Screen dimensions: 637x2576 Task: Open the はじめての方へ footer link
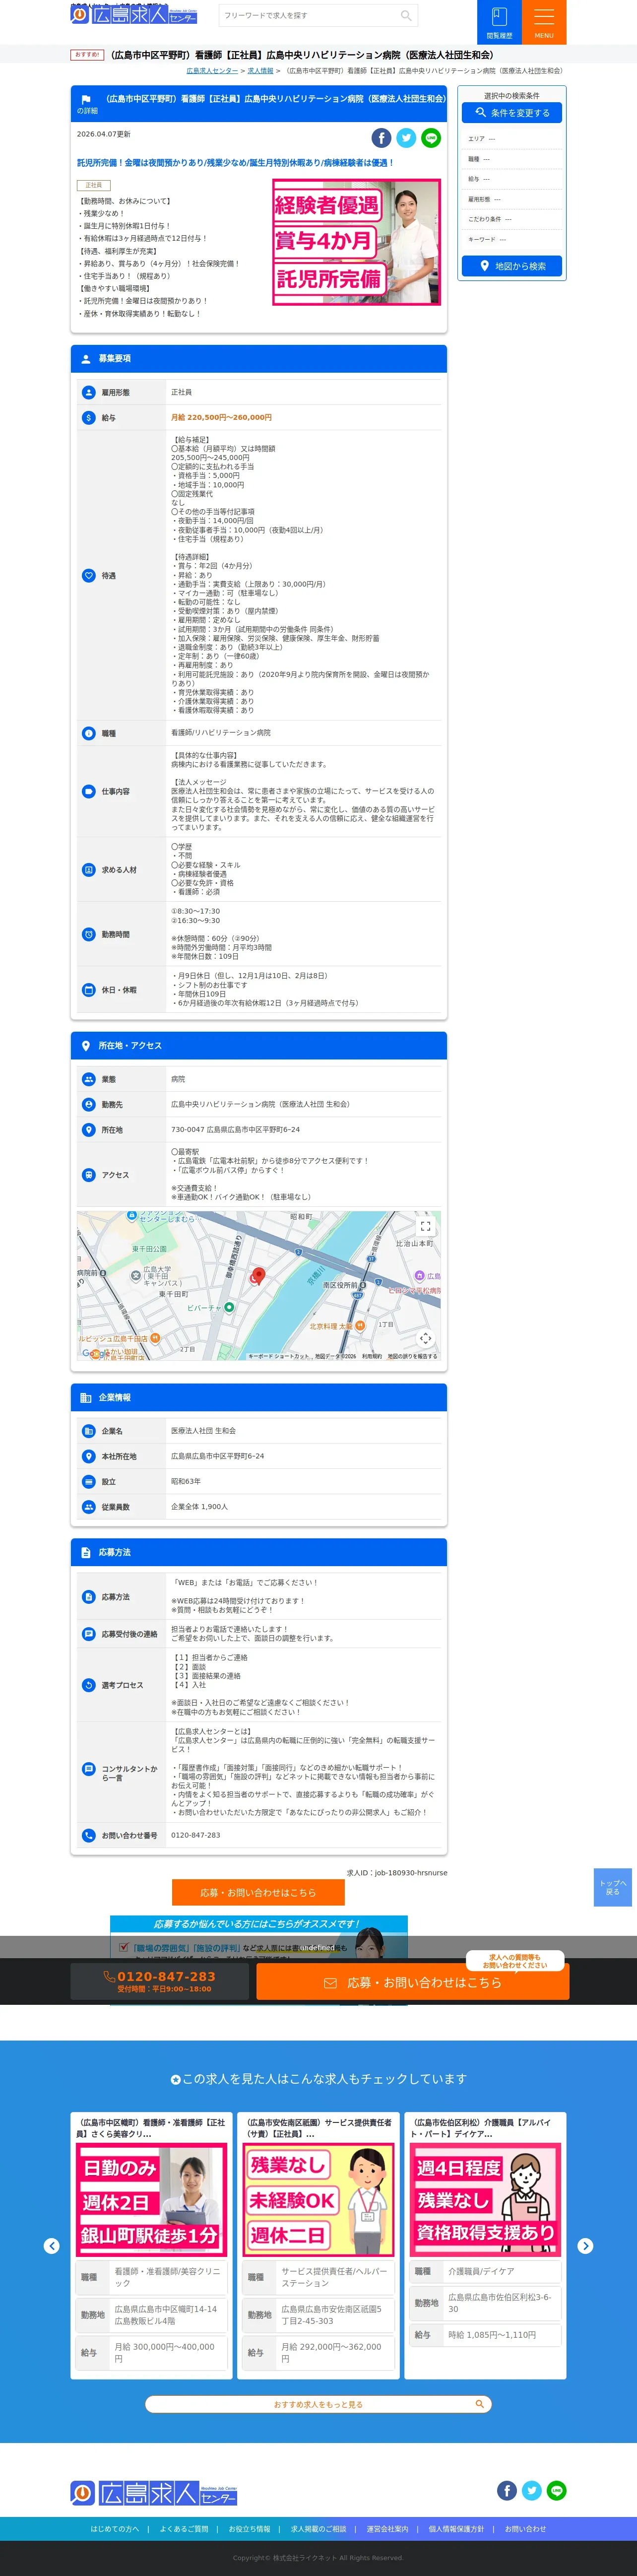pyautogui.click(x=115, y=2529)
